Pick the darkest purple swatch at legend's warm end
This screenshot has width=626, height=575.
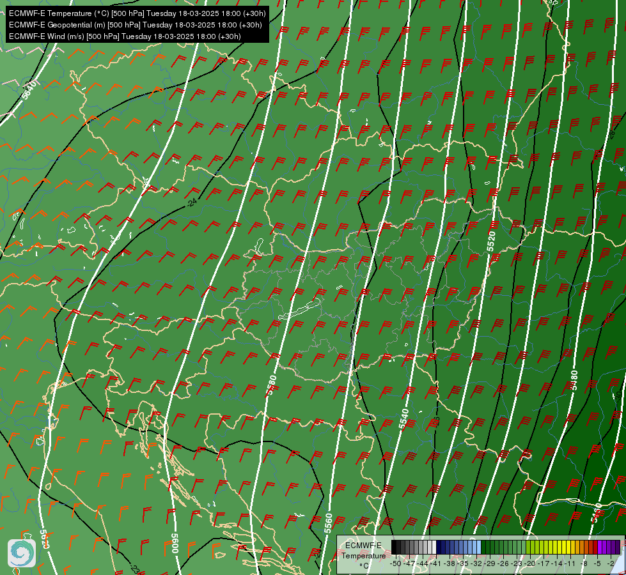click(x=618, y=547)
